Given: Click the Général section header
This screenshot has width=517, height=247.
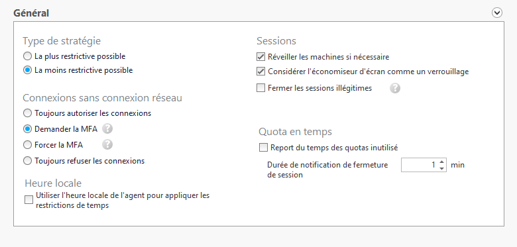Looking at the screenshot, I should click(x=31, y=13).
